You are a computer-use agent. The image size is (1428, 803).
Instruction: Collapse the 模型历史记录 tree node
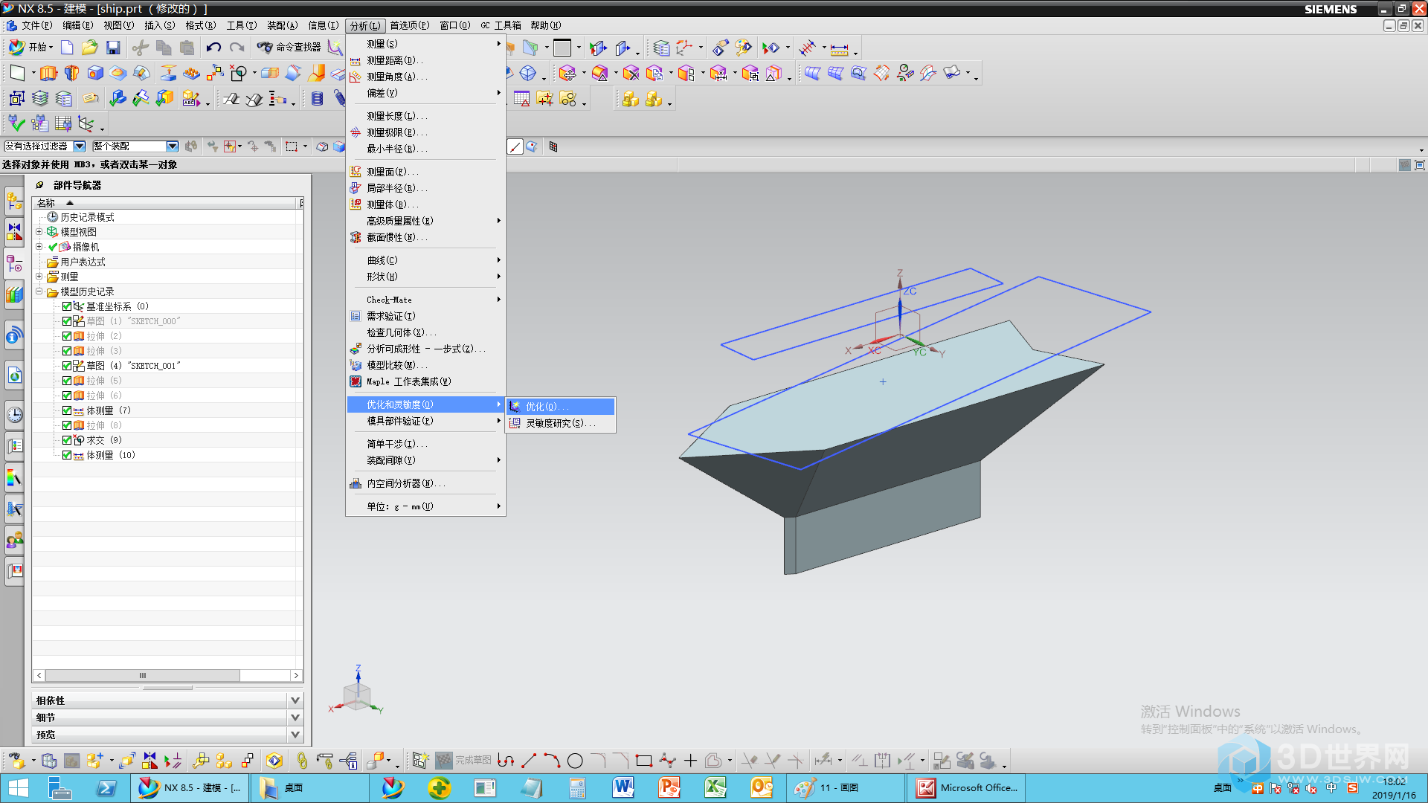39,291
